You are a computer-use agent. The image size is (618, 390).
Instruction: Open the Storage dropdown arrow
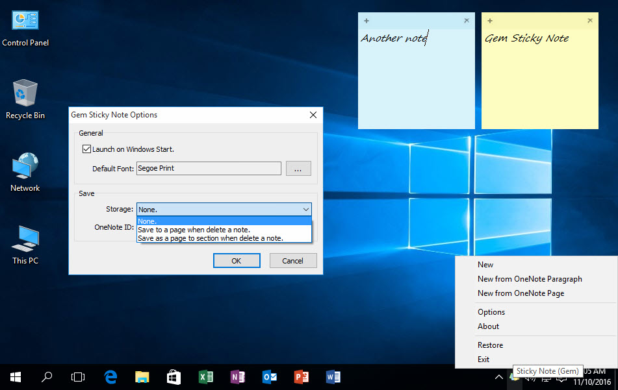click(305, 209)
